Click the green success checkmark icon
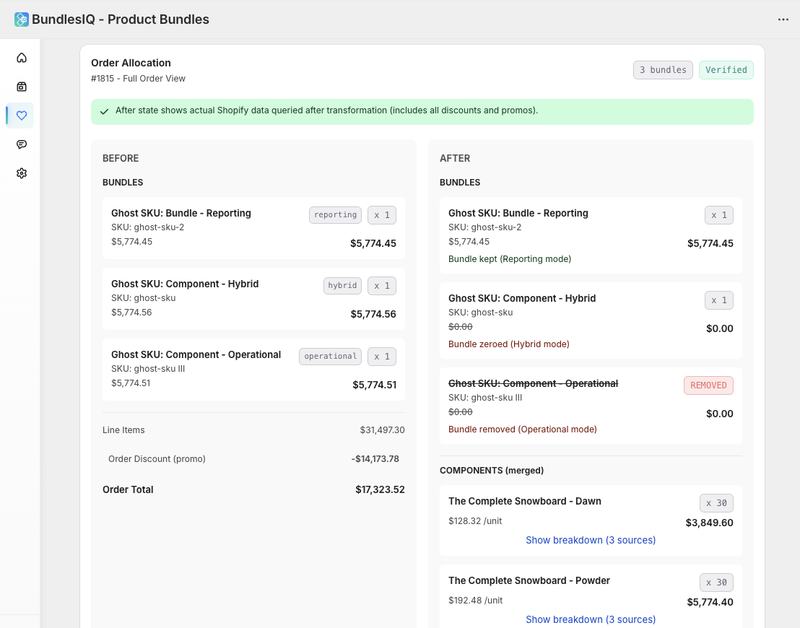This screenshot has height=628, width=800. click(x=105, y=112)
